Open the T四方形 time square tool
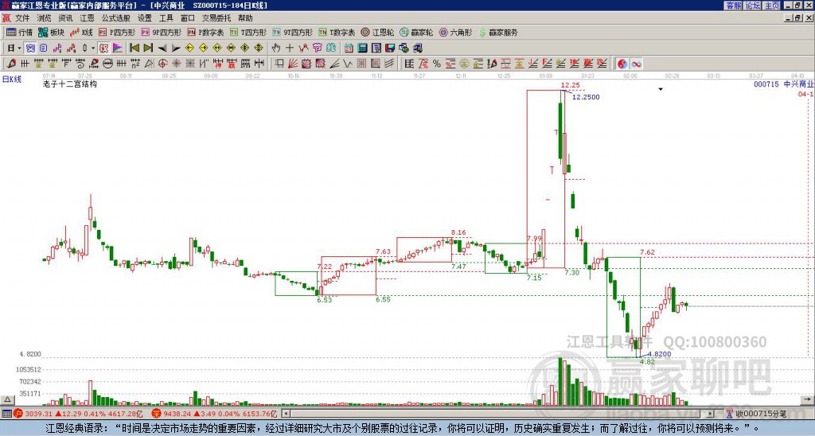Viewport: 815px width, 436px height. pyautogui.click(x=248, y=32)
